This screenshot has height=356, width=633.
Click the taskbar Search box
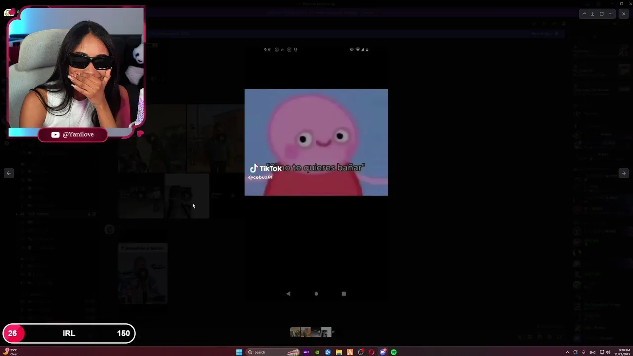coord(272,352)
